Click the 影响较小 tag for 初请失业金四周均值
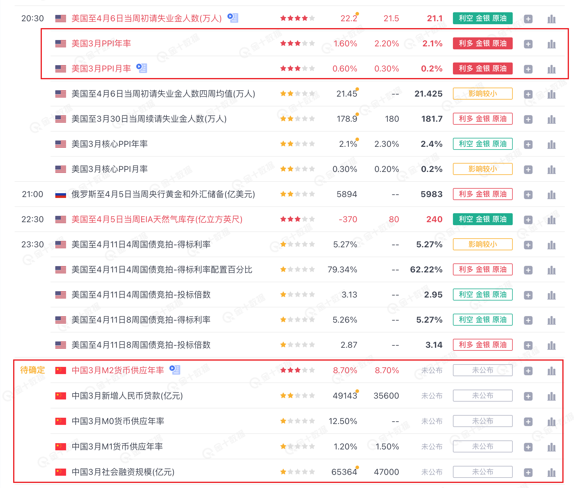Screen dimensions: 574x488 (x=483, y=94)
